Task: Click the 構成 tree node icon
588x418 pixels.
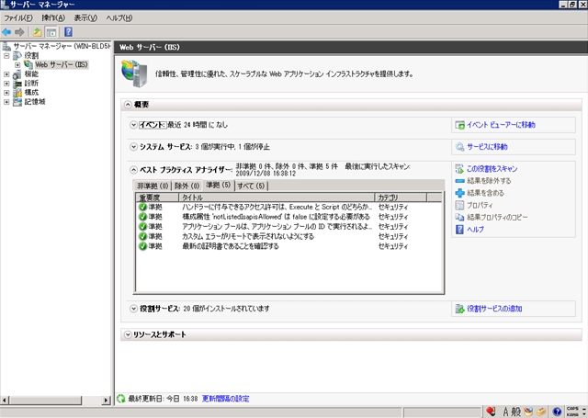Action: point(17,93)
